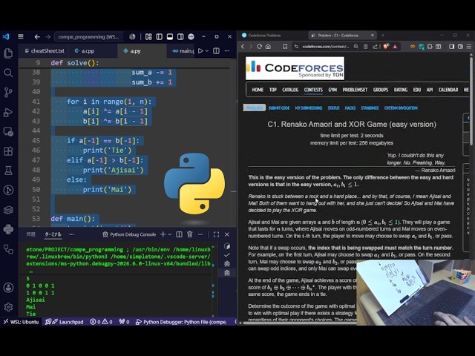Open the browser main hamburger menu
Image resolution: width=475 pixels, height=356 pixels.
(469, 46)
